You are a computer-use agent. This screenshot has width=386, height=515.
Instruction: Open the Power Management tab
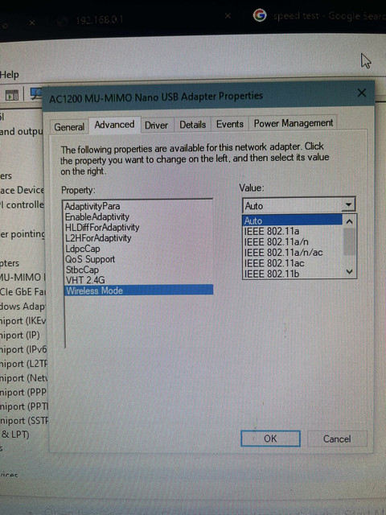tap(293, 123)
